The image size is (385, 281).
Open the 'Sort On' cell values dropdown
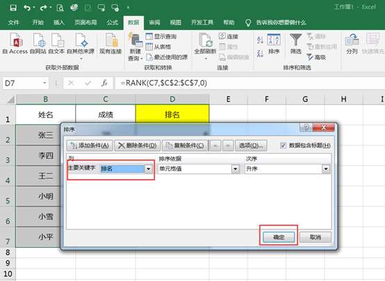235,169
